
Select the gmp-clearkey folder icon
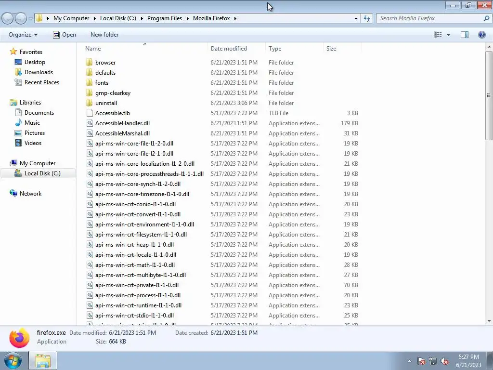pos(90,93)
